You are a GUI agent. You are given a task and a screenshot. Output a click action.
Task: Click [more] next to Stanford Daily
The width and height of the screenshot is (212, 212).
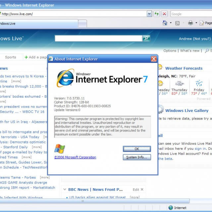click(37, 147)
